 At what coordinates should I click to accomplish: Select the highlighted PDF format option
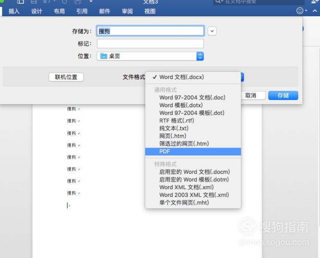[193, 152]
